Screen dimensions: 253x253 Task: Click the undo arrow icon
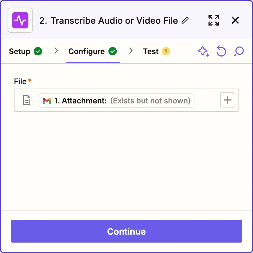pos(221,51)
